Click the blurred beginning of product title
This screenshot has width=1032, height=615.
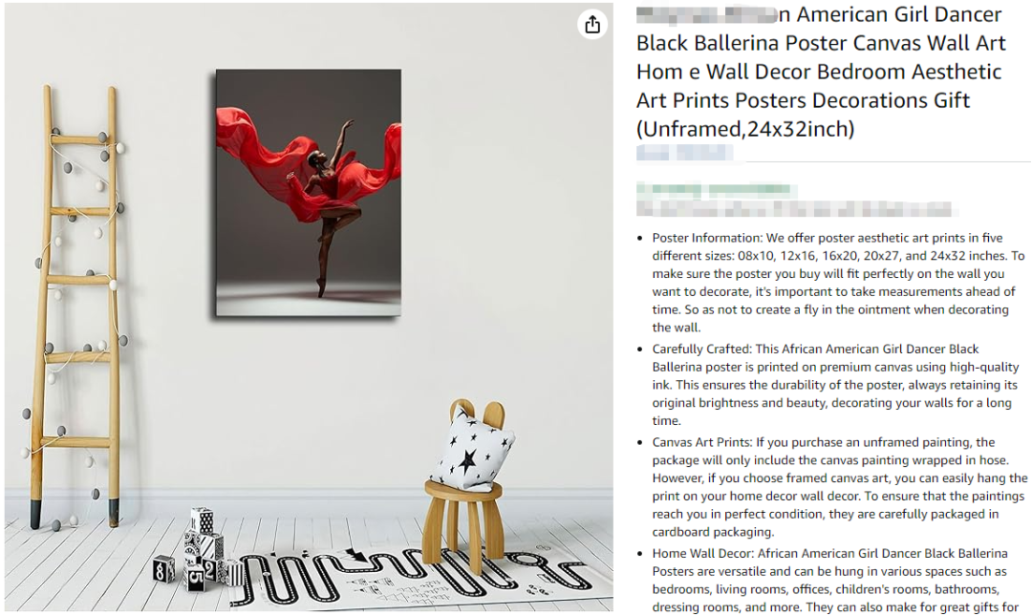tap(707, 14)
